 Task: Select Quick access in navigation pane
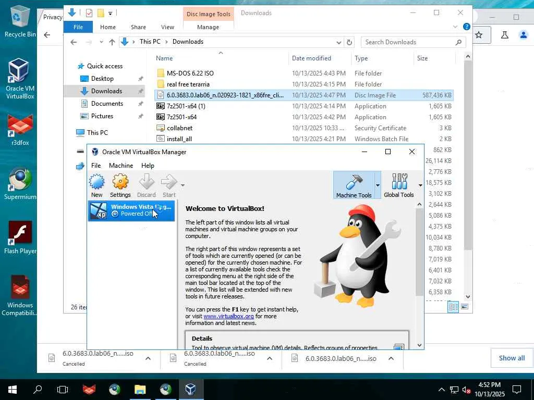tap(104, 66)
